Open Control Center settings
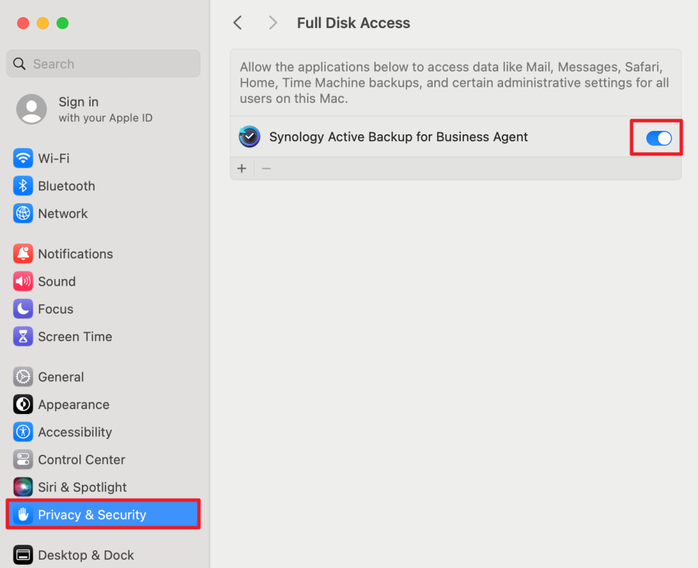Image resolution: width=698 pixels, height=568 pixels. [104, 460]
